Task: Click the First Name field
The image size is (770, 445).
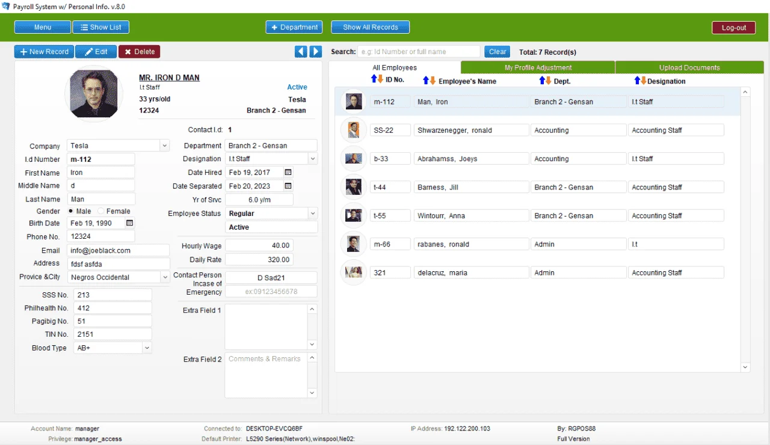Action: (x=101, y=173)
